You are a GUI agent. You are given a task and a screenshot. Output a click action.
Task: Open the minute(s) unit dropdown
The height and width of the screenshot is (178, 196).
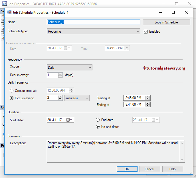coord(77,98)
